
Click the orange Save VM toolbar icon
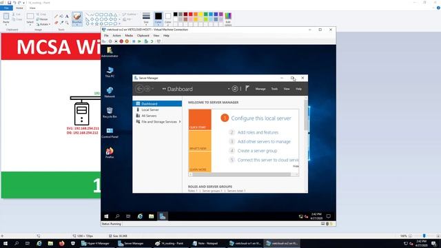pos(127,41)
